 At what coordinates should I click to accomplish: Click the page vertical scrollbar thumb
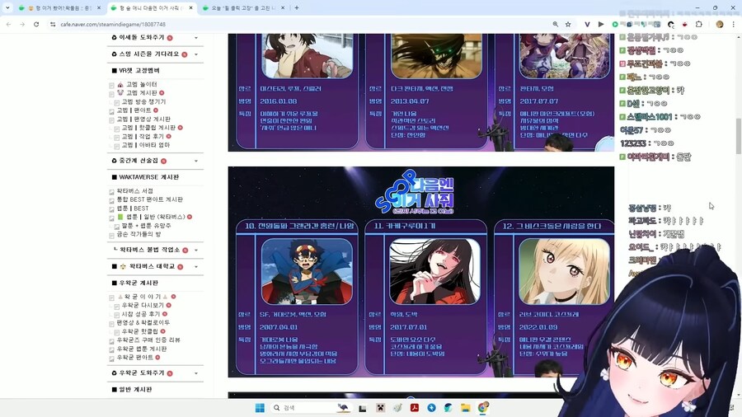pyautogui.click(x=738, y=136)
